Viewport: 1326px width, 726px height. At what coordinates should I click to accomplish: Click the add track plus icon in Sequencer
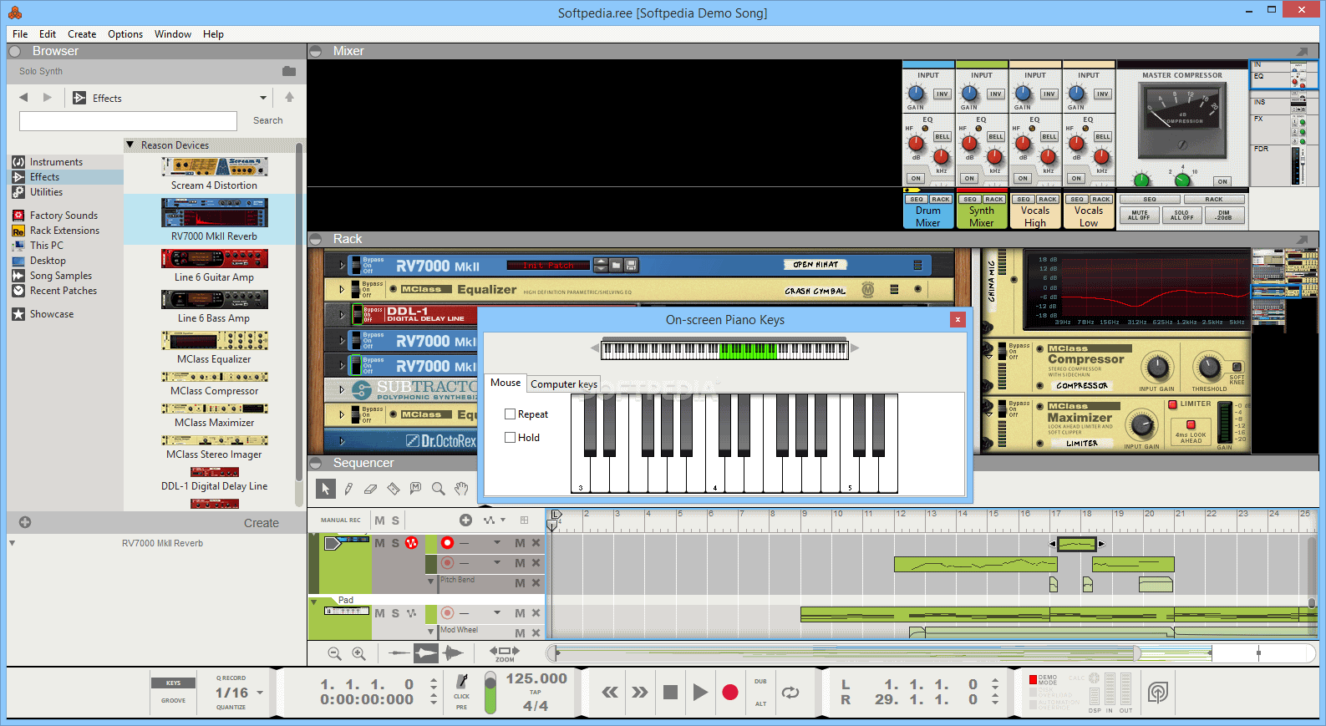coord(466,520)
